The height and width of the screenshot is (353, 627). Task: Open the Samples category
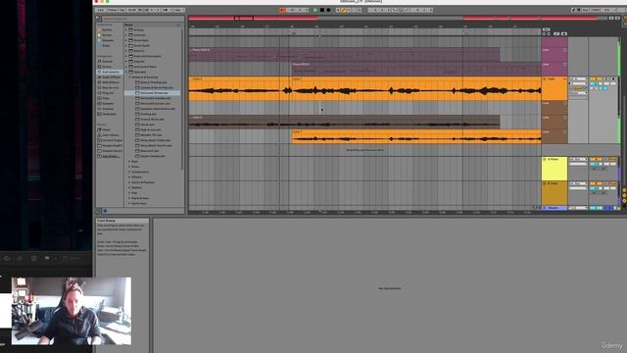click(108, 103)
